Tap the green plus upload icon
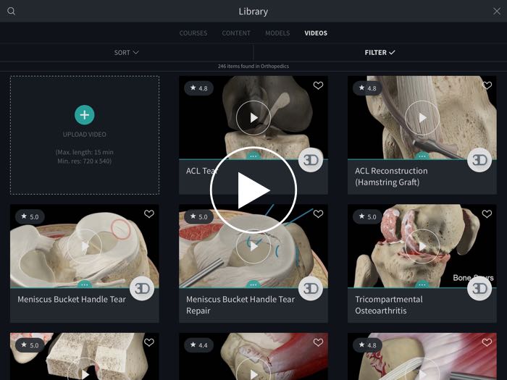Screen dimensions: 507x380 (85, 114)
